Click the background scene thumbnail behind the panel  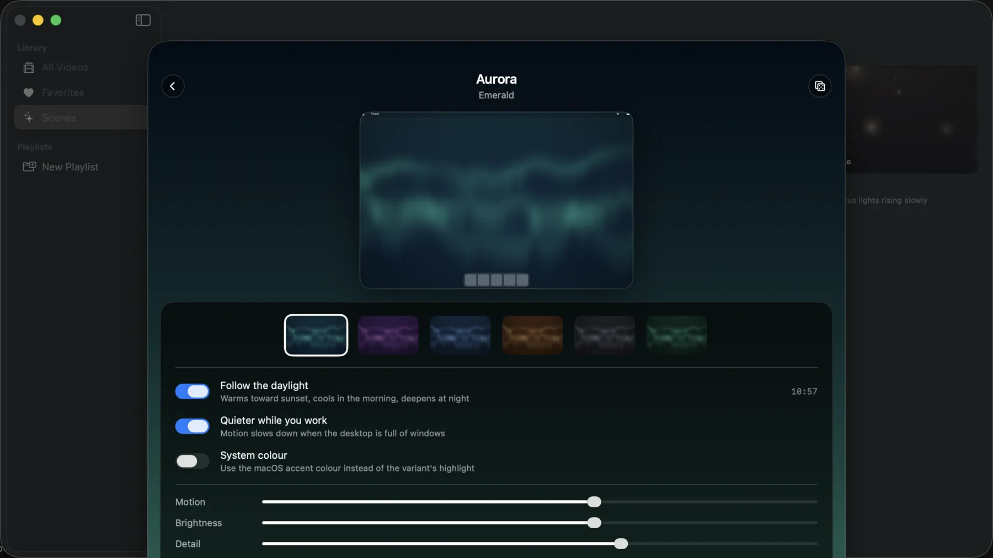pos(911,119)
